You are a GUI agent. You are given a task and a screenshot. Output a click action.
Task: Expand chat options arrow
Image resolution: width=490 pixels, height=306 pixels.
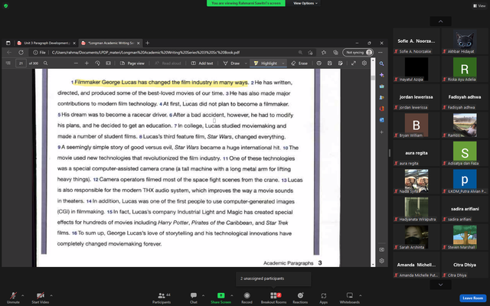pyautogui.click(x=203, y=295)
